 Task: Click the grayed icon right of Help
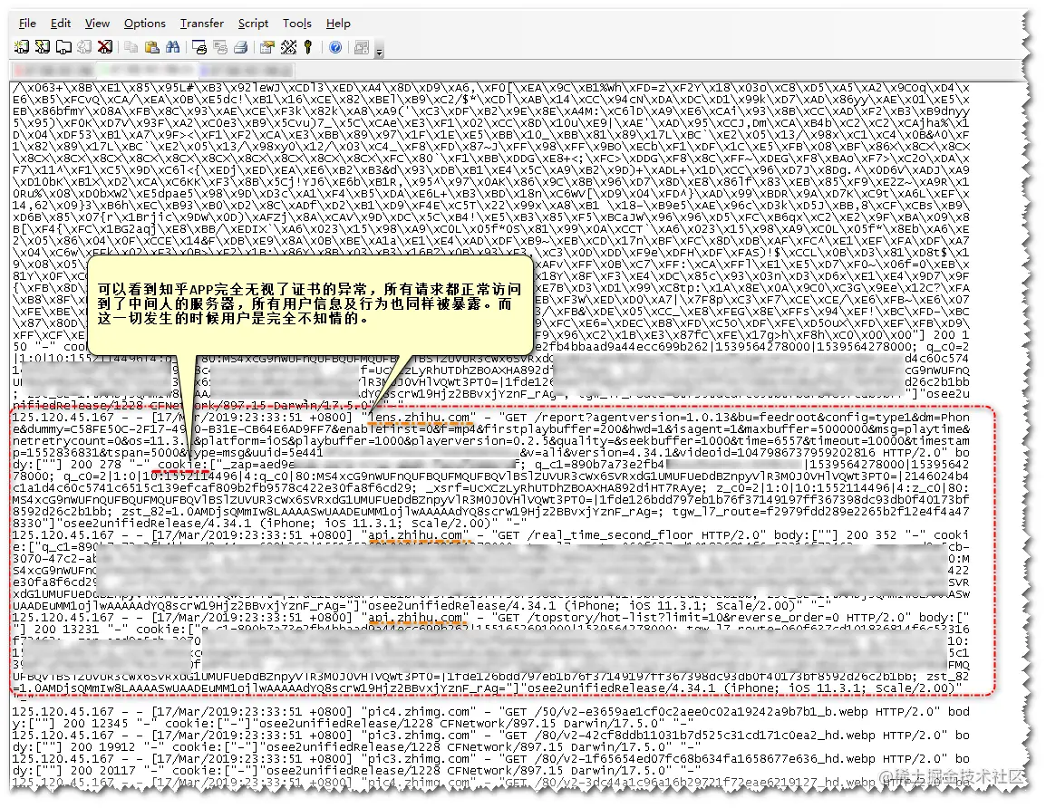[x=362, y=47]
